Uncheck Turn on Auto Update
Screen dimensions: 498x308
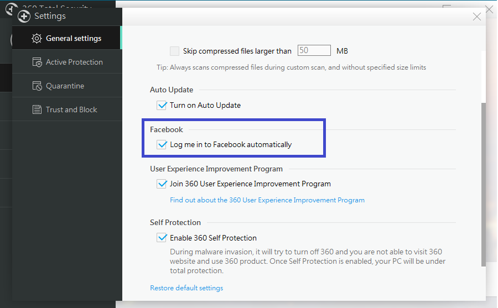click(x=162, y=105)
